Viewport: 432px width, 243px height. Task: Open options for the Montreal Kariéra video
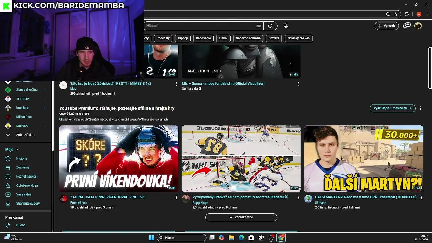click(x=299, y=197)
